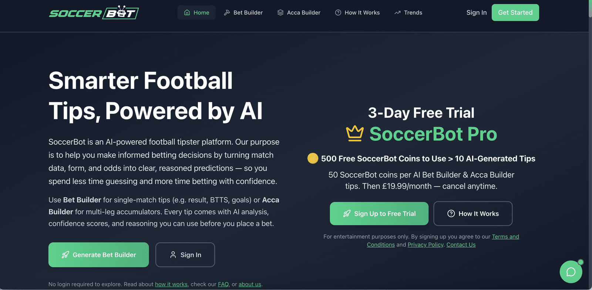Click the person icon on Sign In button

(x=173, y=255)
